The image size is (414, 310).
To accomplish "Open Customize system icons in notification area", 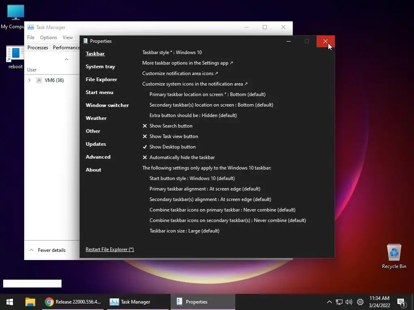I will [195, 84].
